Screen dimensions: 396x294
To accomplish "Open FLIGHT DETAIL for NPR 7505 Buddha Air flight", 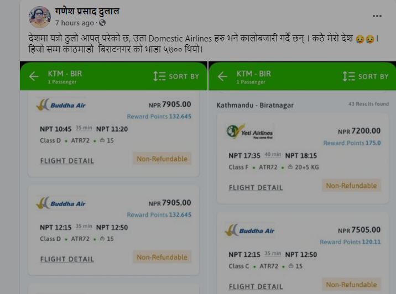I will coord(256,287).
